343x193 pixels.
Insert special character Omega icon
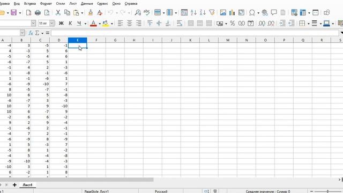tap(252, 12)
